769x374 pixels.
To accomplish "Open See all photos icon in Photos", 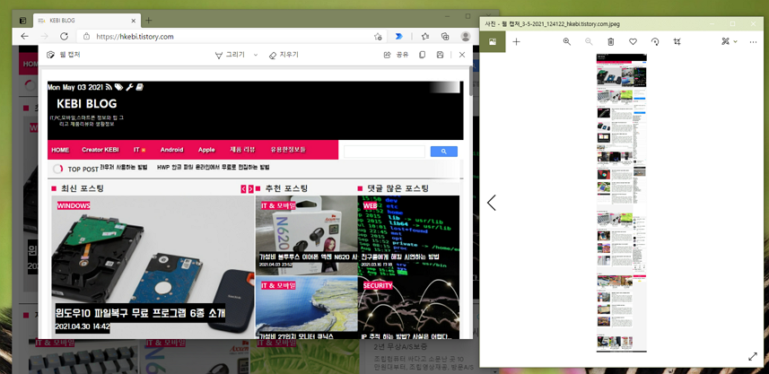I will point(492,41).
